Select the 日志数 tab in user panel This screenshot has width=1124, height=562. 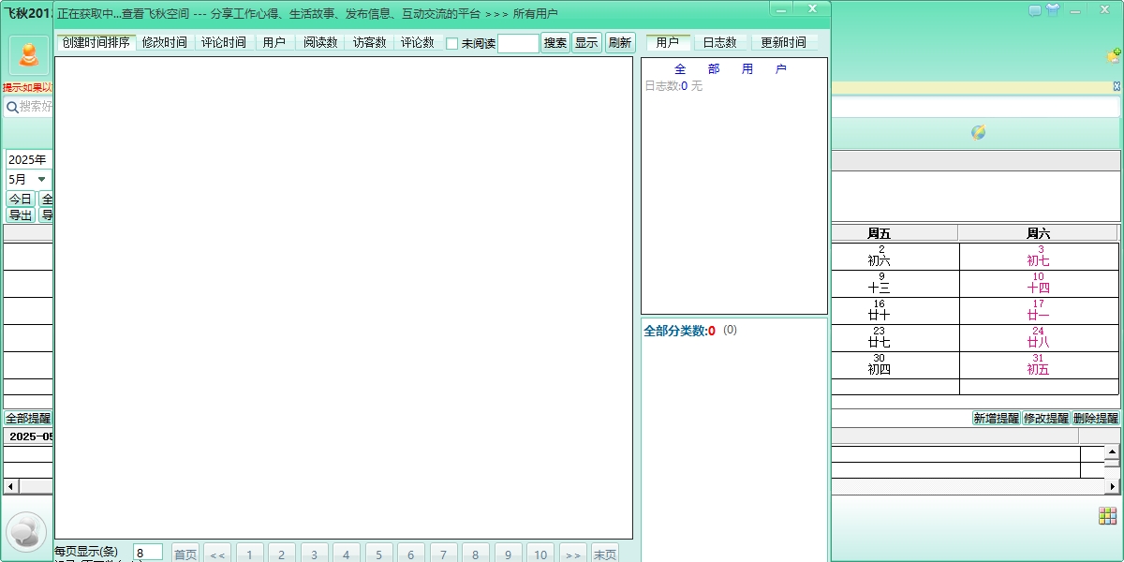(x=720, y=43)
